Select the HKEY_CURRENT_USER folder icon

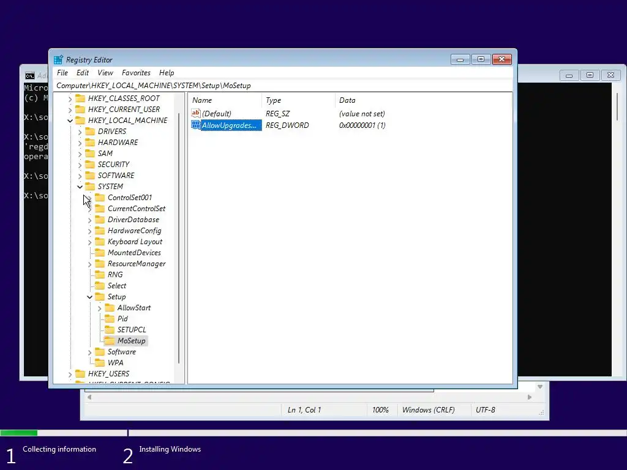[80, 109]
